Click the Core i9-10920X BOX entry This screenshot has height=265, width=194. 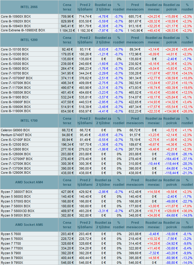click(16, 21)
